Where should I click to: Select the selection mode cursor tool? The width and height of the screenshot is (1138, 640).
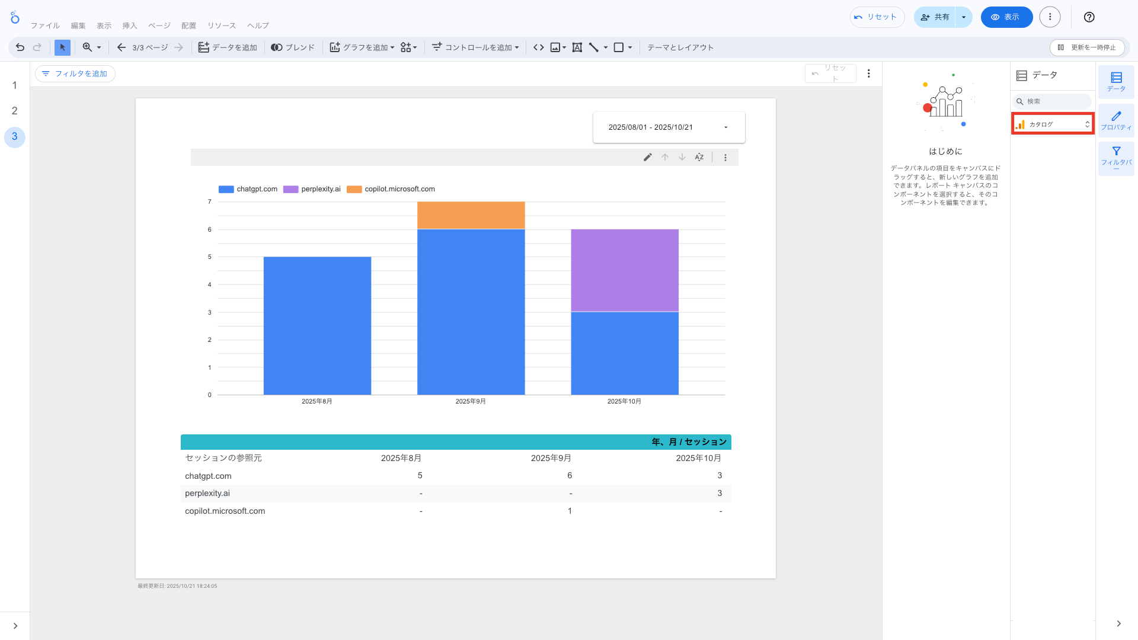[x=62, y=47]
